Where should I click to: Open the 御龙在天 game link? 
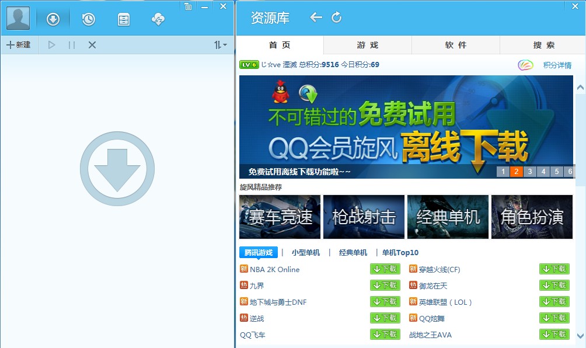coord(432,286)
